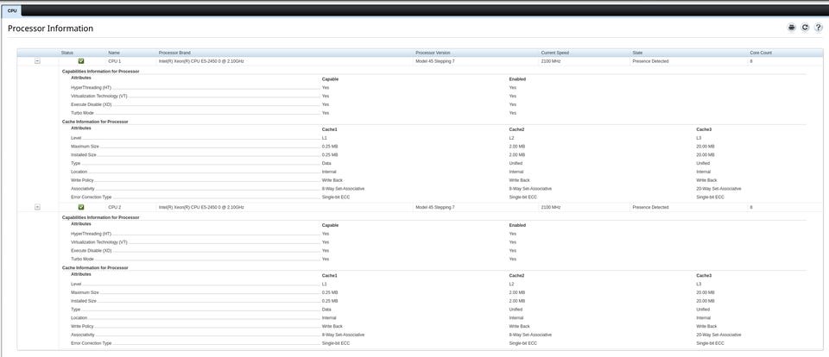This screenshot has height=357, width=829.
Task: Click CPU 2 'Execute Disable (XD)' attribute
Action: pyautogui.click(x=91, y=251)
